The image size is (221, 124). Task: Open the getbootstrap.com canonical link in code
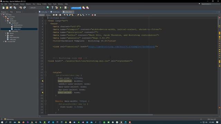tap(122, 46)
